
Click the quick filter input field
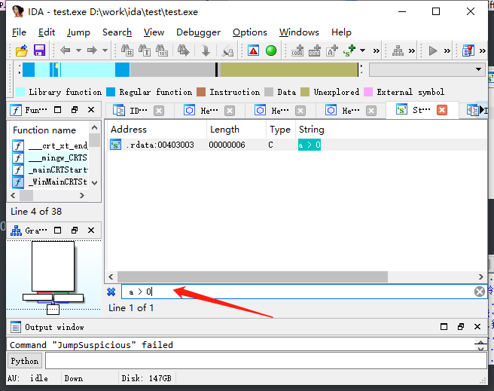tap(297, 292)
